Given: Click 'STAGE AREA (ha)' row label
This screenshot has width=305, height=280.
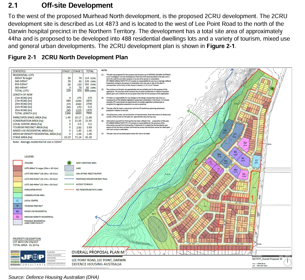Looking at the screenshot, I should (x=22, y=137).
